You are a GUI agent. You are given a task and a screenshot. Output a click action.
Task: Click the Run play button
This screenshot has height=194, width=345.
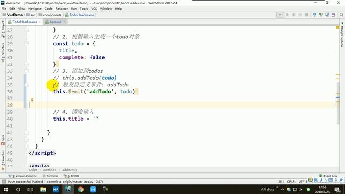coord(287,15)
